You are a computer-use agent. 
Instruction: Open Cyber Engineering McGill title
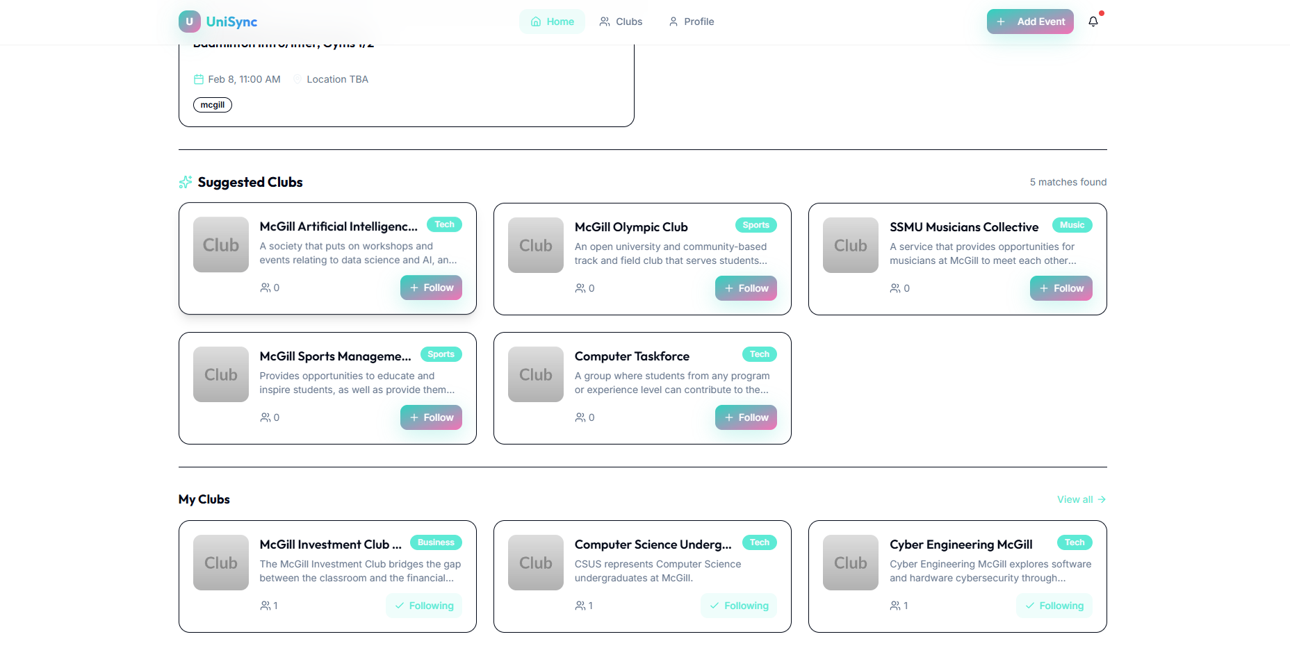click(x=961, y=545)
